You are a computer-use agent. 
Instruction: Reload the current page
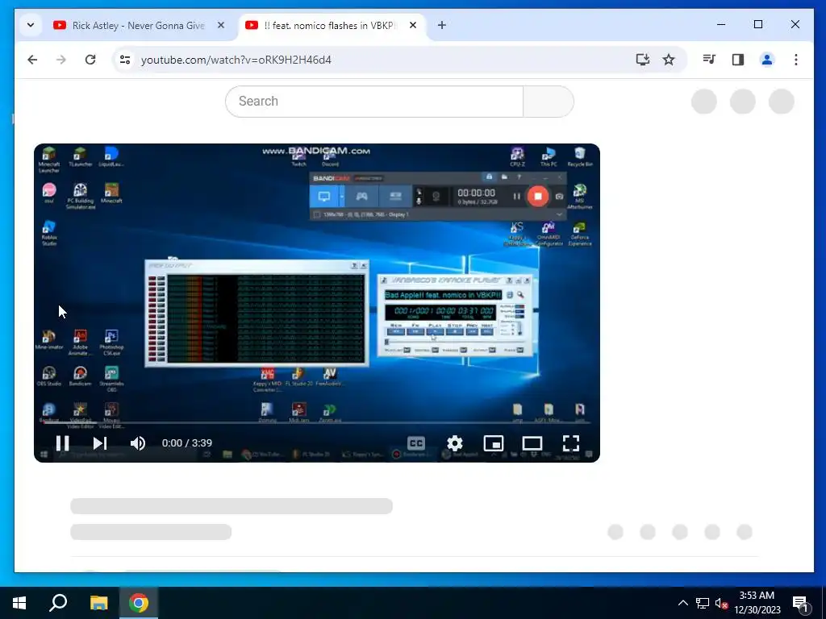(90, 60)
